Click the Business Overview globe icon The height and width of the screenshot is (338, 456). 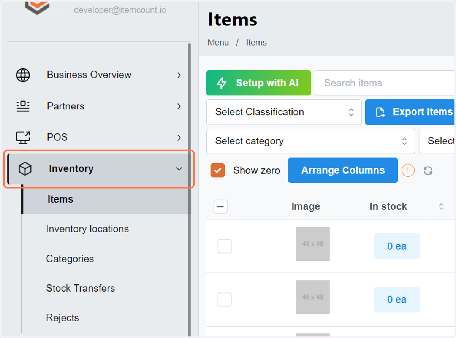click(x=23, y=75)
